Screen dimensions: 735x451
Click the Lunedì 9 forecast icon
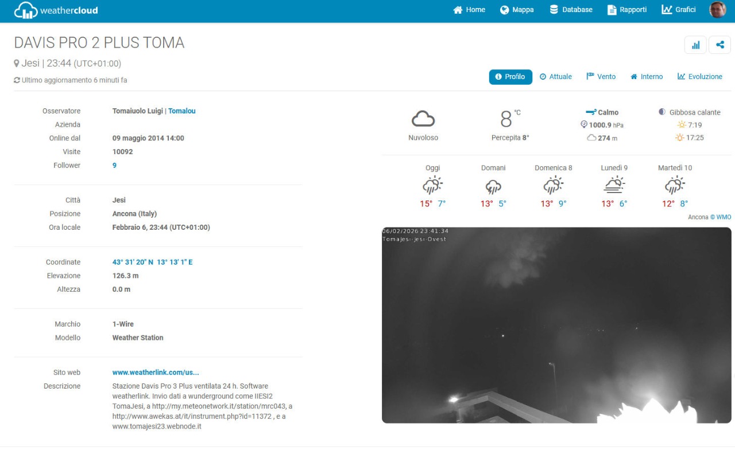(x=614, y=186)
